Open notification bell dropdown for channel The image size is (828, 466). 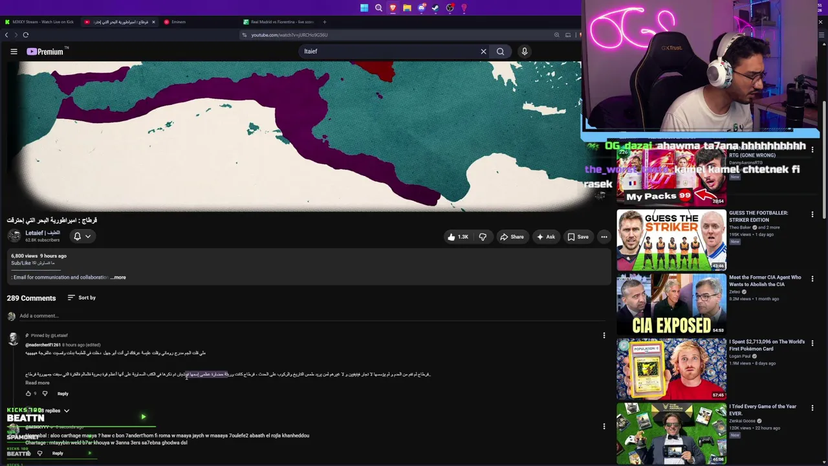pos(82,236)
